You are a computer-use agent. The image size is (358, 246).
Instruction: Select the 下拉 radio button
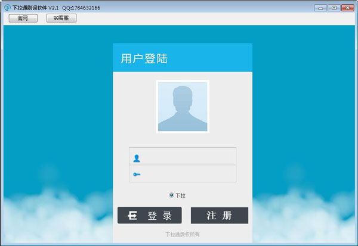coord(172,195)
